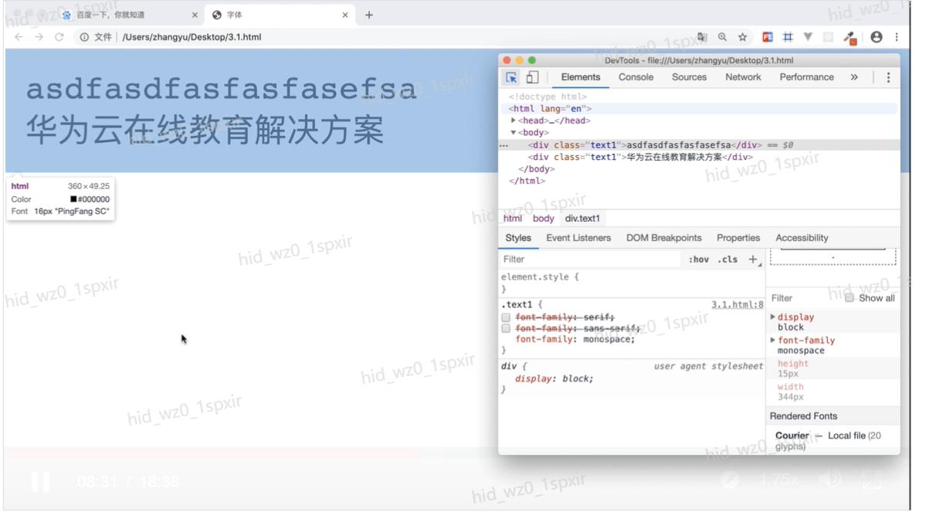Pause the video playback

click(41, 482)
